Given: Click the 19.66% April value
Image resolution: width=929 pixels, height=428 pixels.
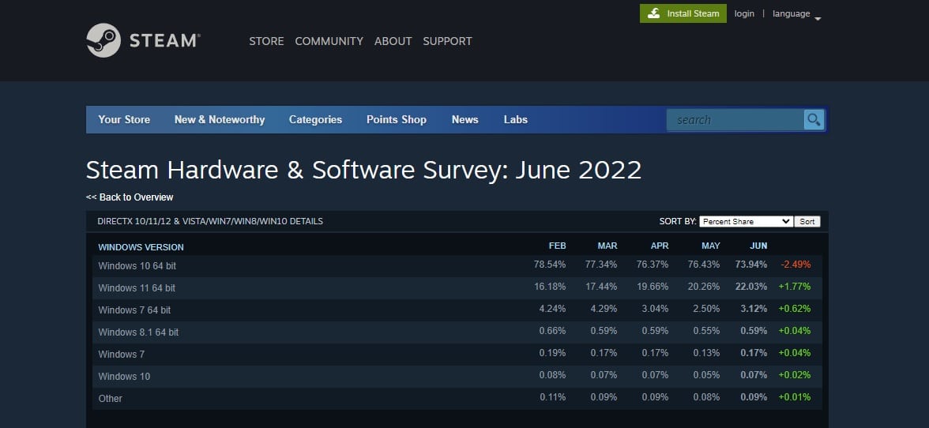Looking at the screenshot, I should [653, 287].
